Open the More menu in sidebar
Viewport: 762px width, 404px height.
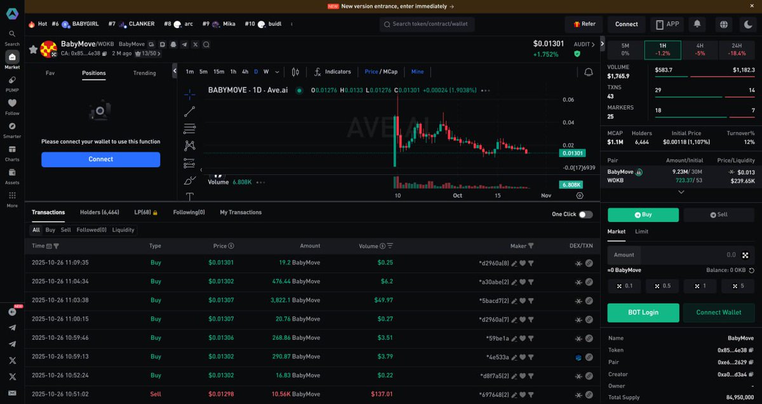pyautogui.click(x=12, y=199)
